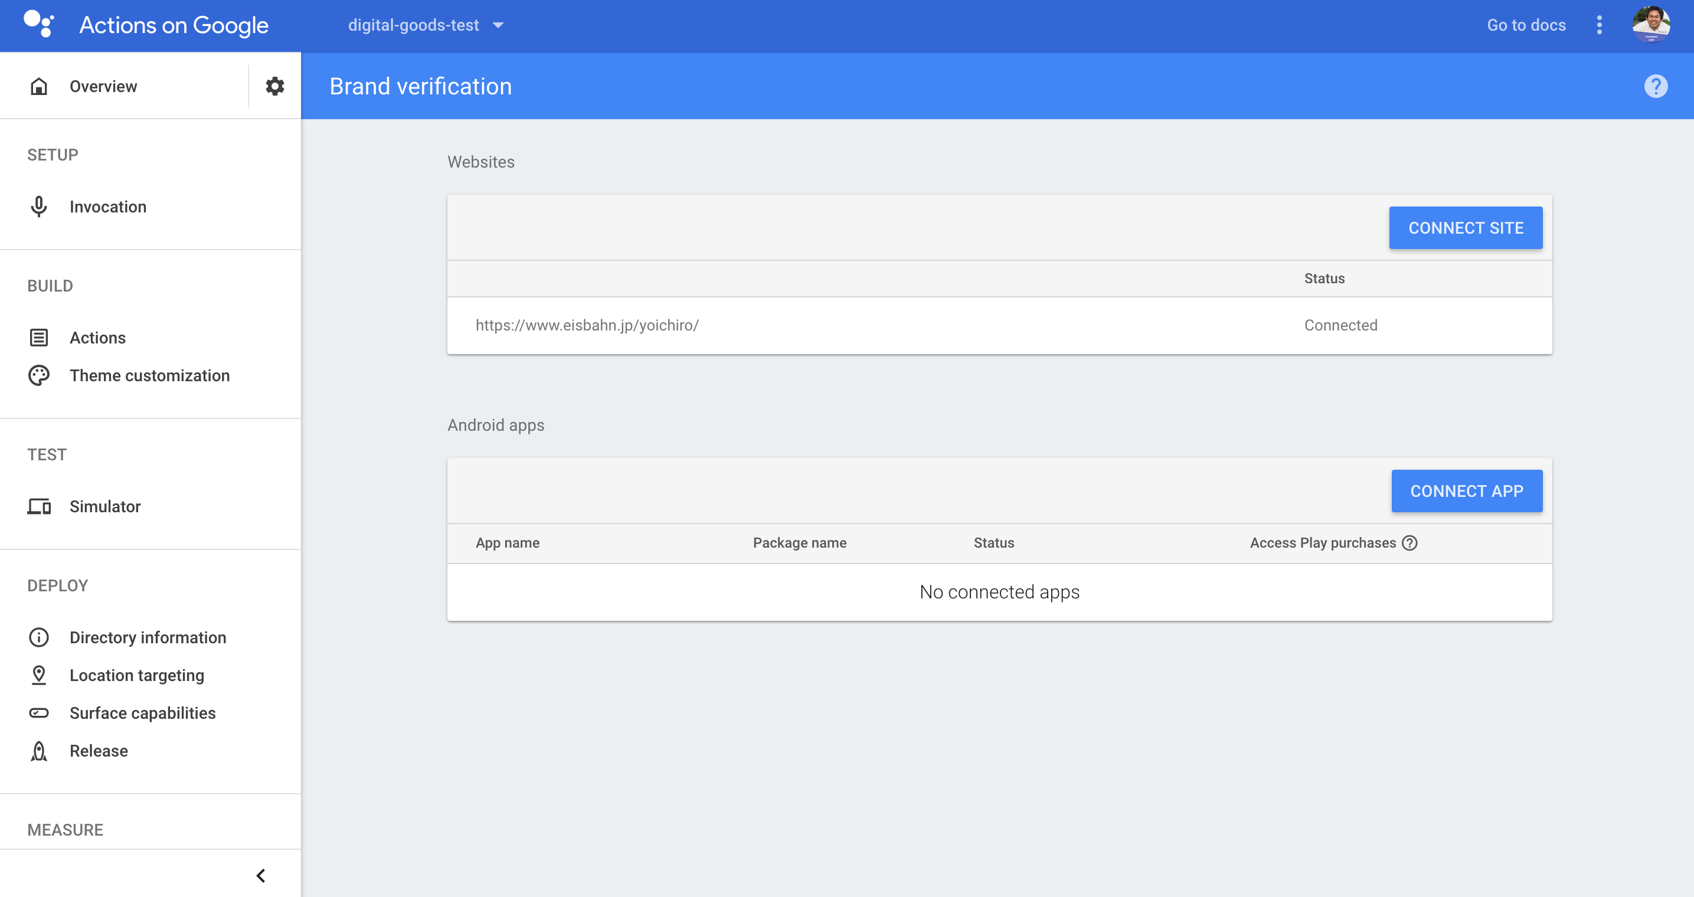Open the Brand verification help icon
Screen dimensions: 1694x897
[1656, 86]
